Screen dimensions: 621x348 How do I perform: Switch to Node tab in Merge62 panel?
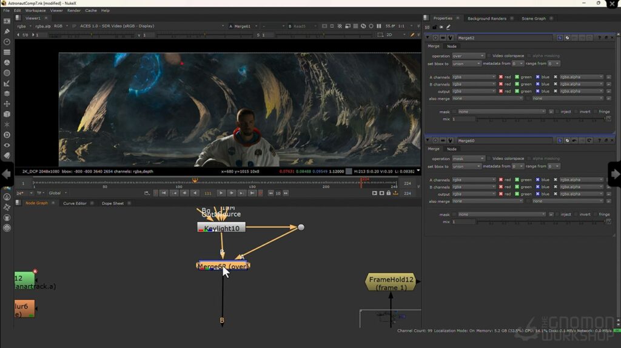[x=451, y=46]
